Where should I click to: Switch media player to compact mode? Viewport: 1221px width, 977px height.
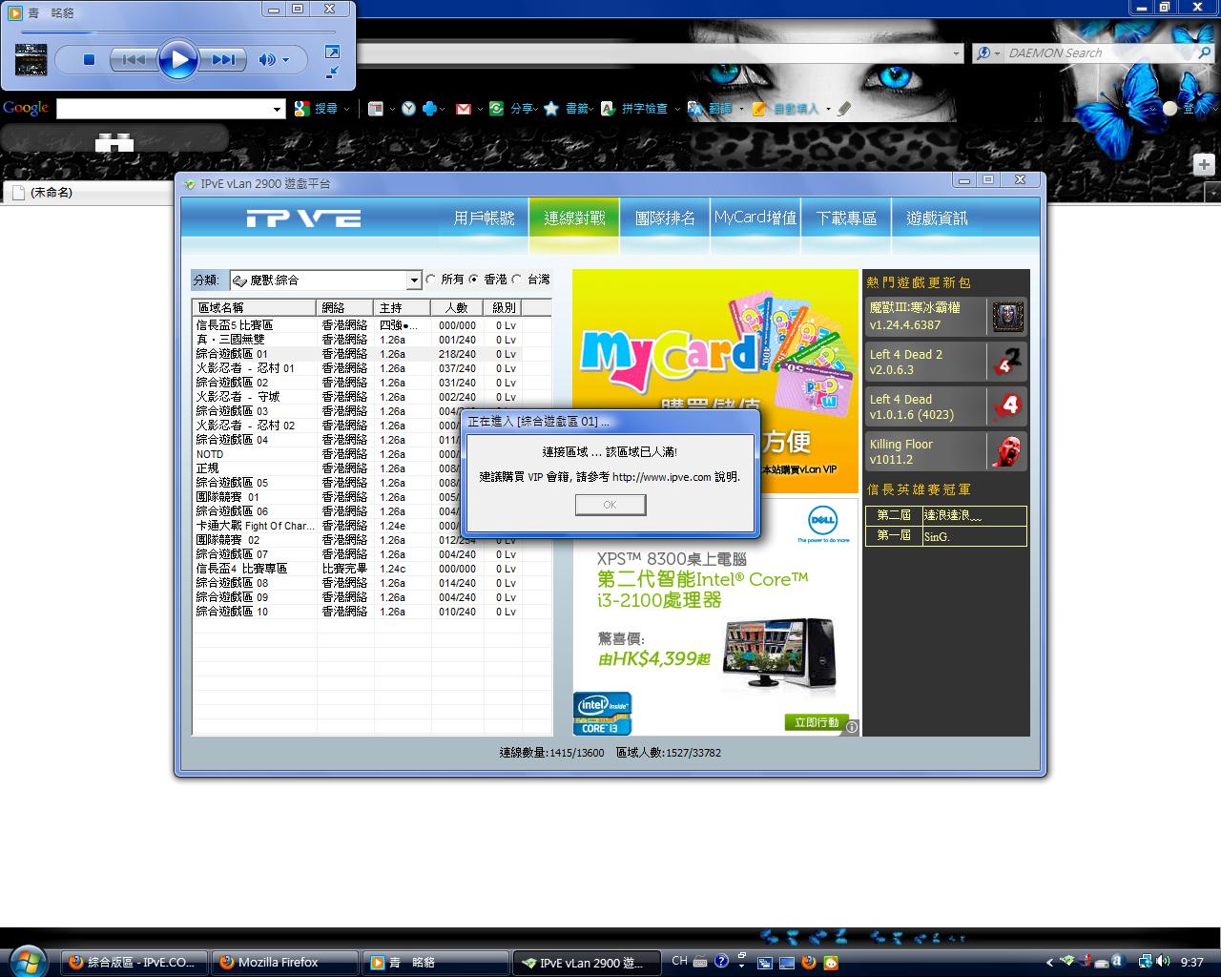(x=332, y=72)
